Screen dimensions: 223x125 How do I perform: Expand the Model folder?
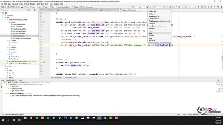(7, 50)
